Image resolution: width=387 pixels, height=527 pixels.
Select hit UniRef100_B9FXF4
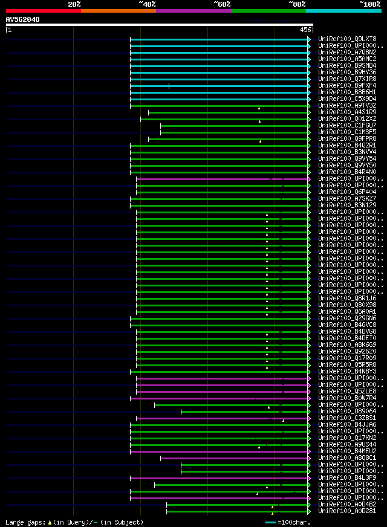tap(347, 86)
